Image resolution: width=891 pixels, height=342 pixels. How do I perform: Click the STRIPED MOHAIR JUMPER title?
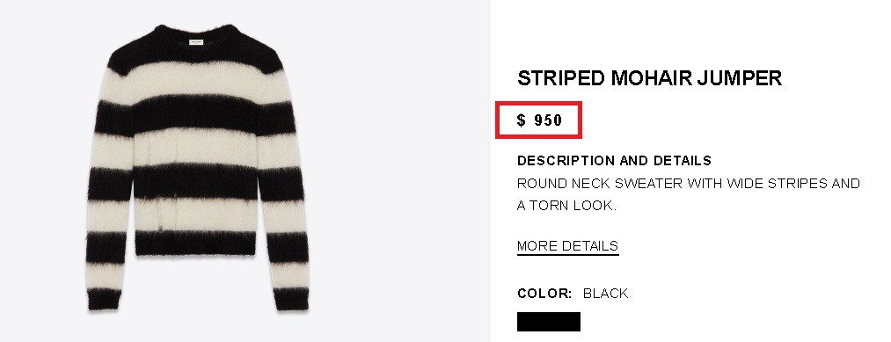click(x=649, y=78)
